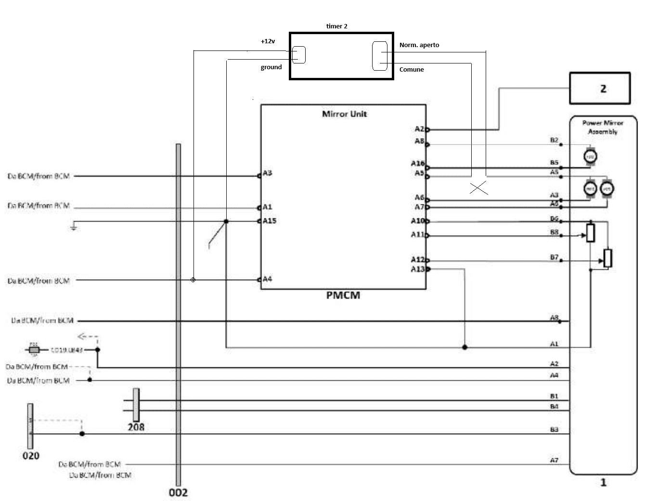Click the small circle junction on the A4 wire
Viewport: 645px width, 501px height.
coord(193,280)
